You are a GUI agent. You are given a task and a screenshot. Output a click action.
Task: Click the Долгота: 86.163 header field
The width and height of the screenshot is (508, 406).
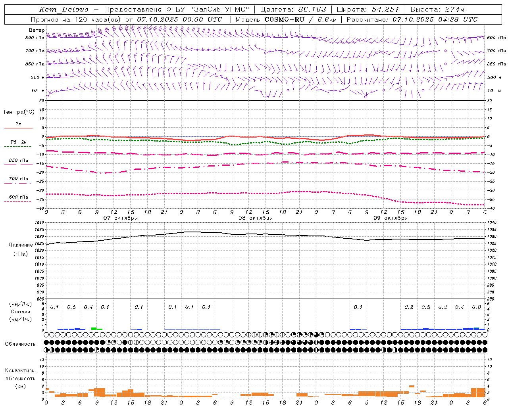293,10
